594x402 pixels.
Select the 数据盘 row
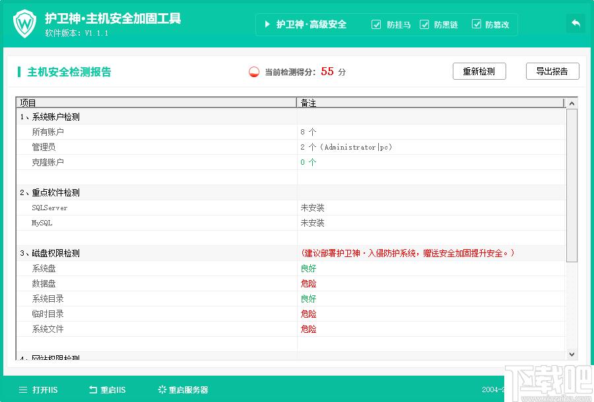[290, 283]
